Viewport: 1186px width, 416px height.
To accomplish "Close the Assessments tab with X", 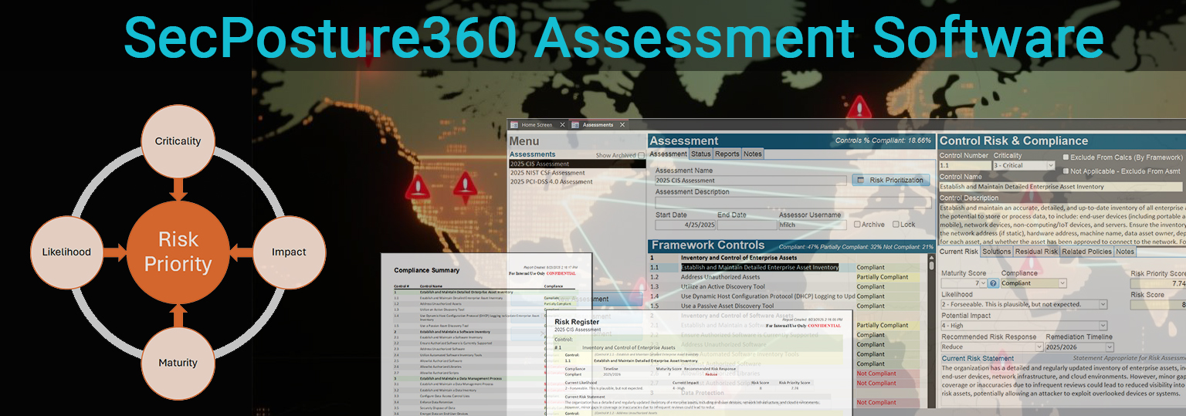I will (x=622, y=125).
